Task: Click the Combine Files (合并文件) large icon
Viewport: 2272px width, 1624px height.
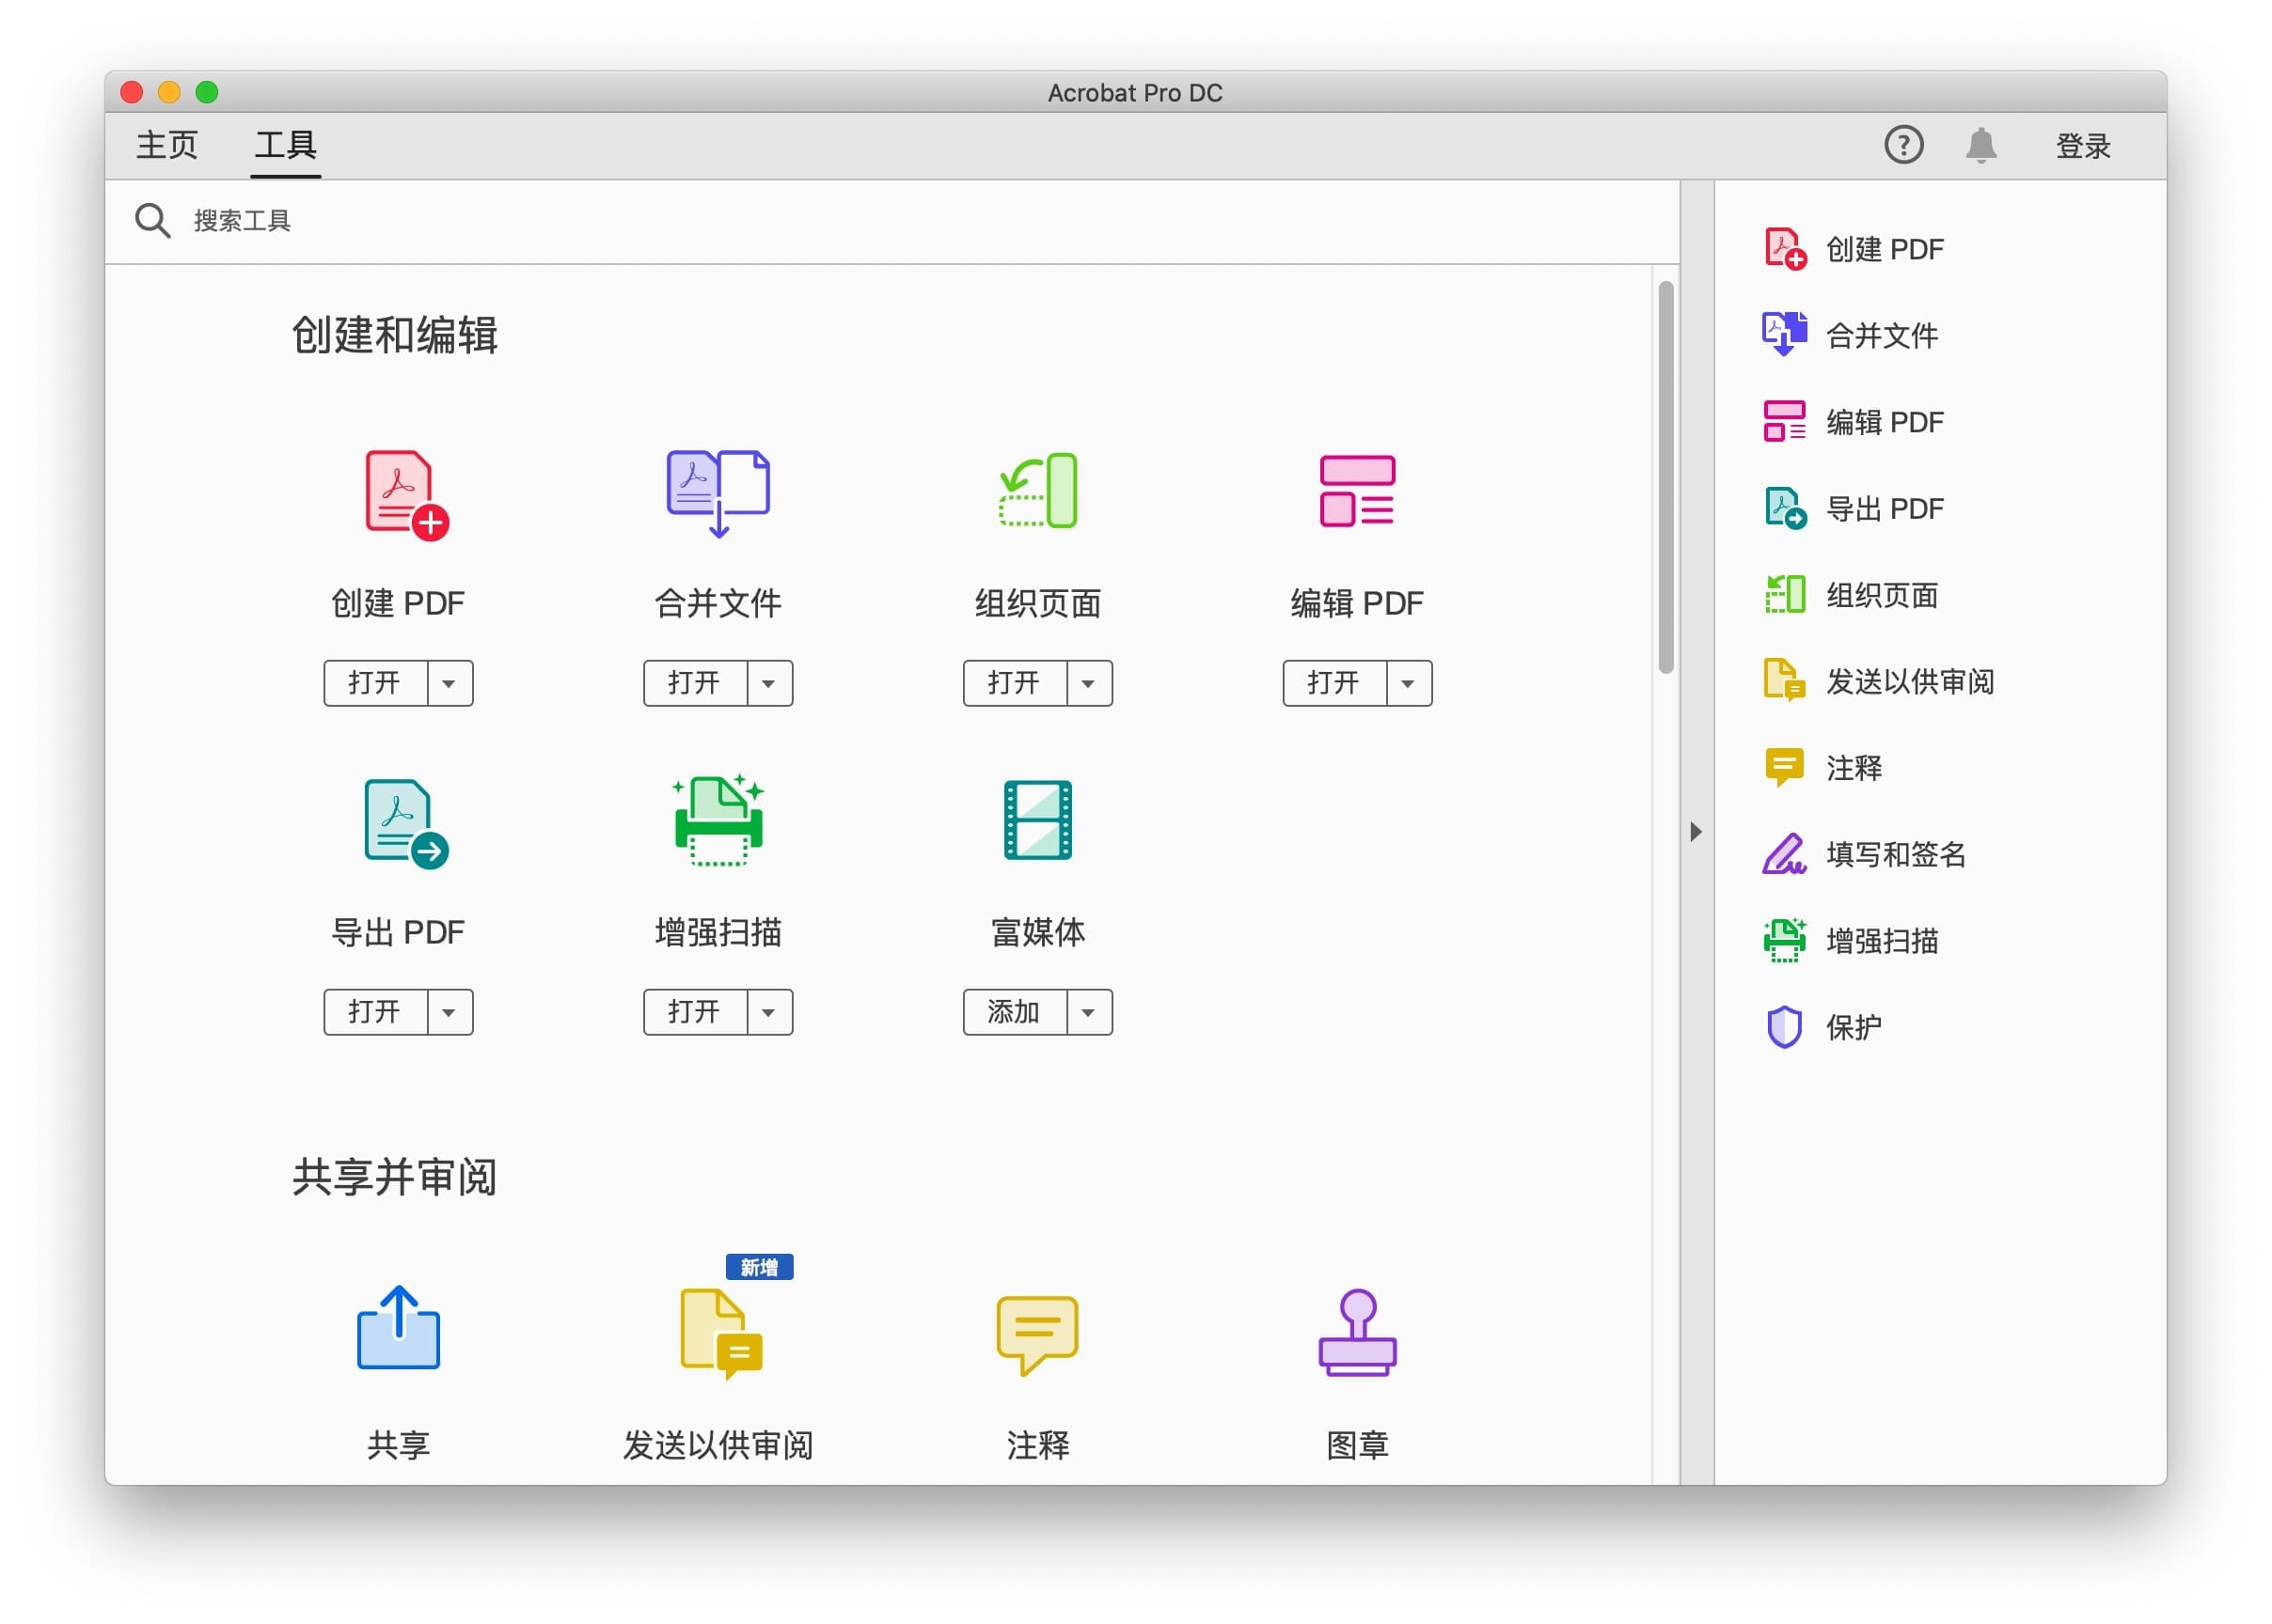Action: point(718,491)
